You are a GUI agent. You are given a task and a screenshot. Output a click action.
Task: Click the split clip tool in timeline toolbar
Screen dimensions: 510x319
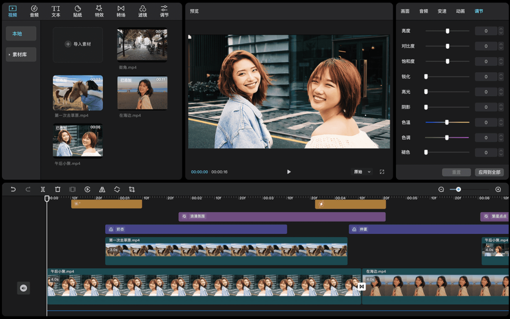[x=42, y=190]
